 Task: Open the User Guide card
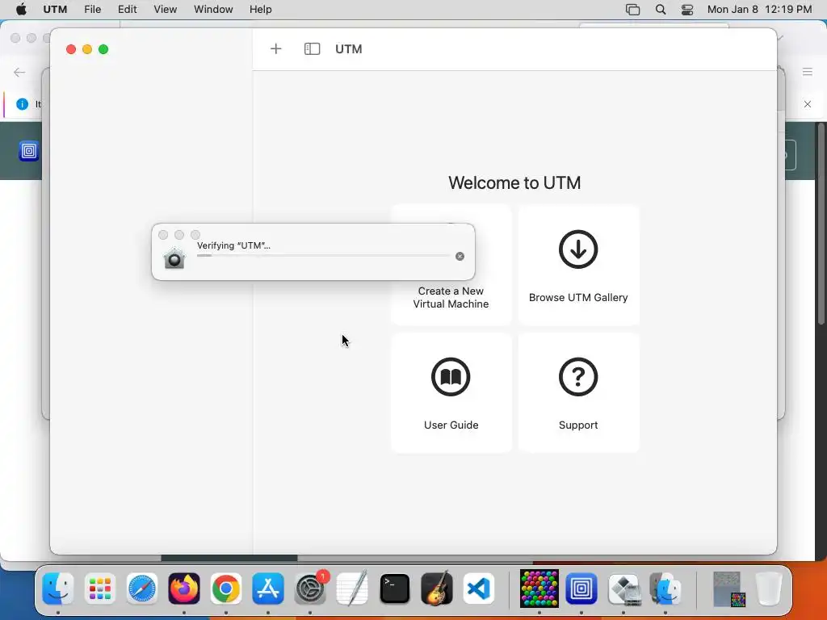point(451,393)
